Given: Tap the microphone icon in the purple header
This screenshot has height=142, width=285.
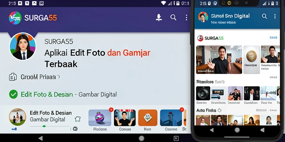Looking at the screenshot, I should coord(159,17).
